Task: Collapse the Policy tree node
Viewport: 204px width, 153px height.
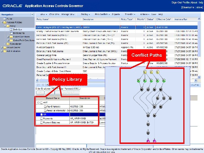Action: 5,26
